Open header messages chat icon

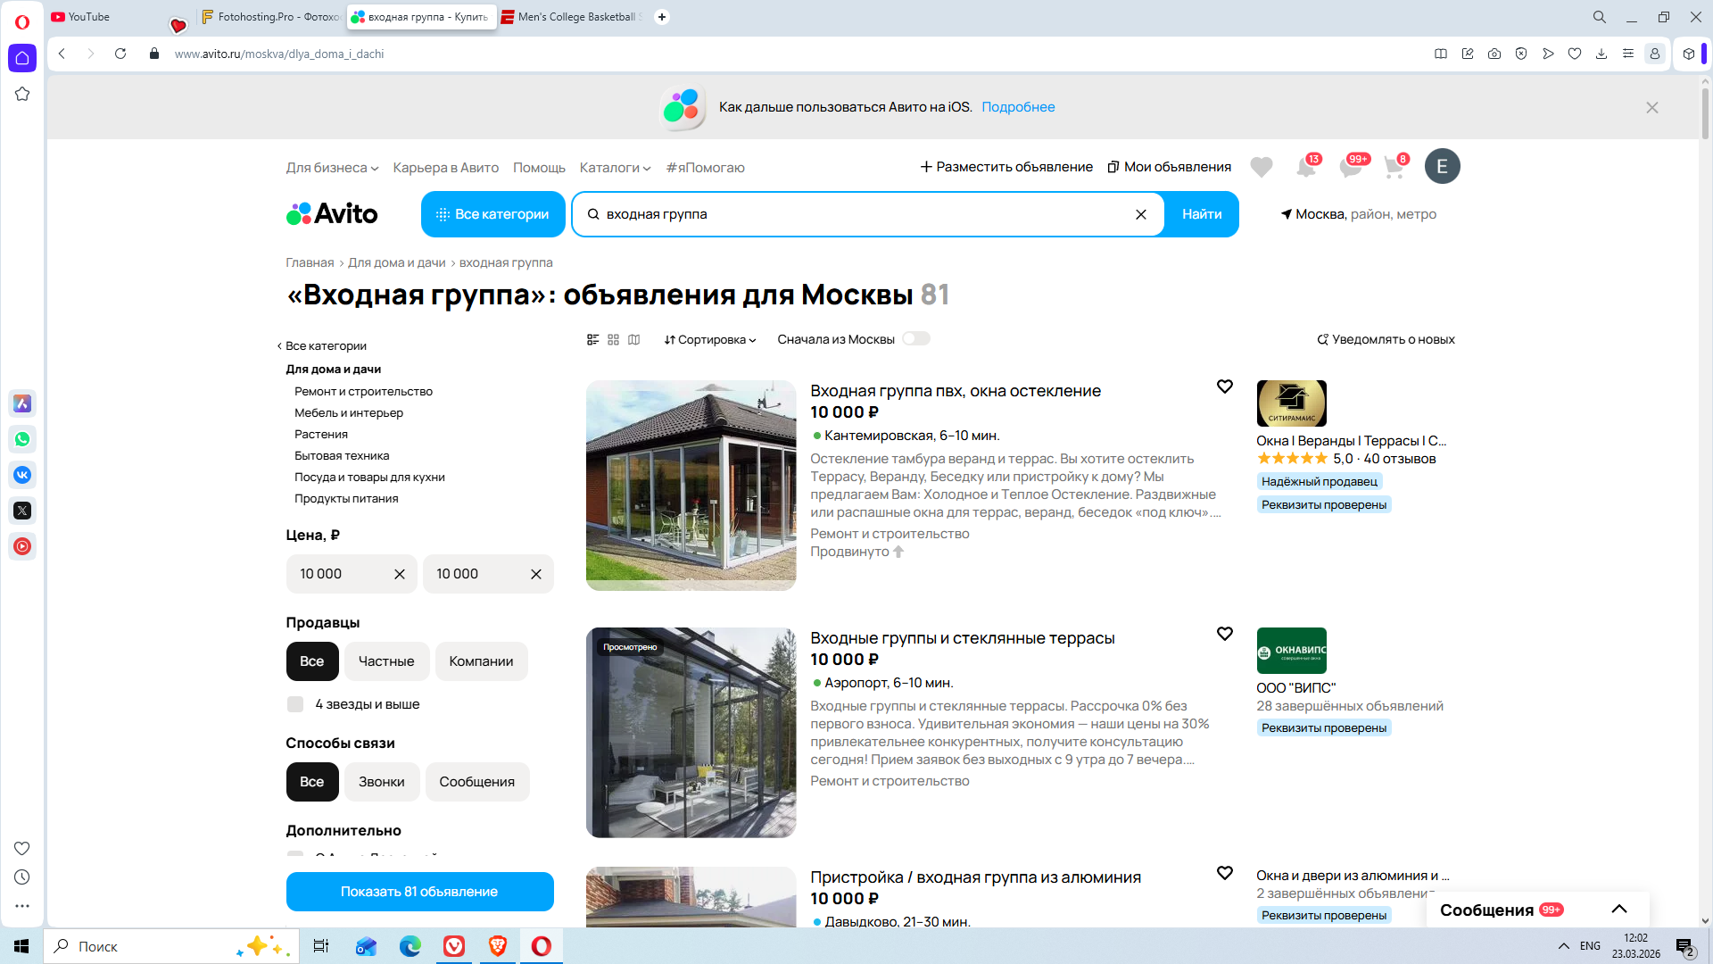point(1350,167)
